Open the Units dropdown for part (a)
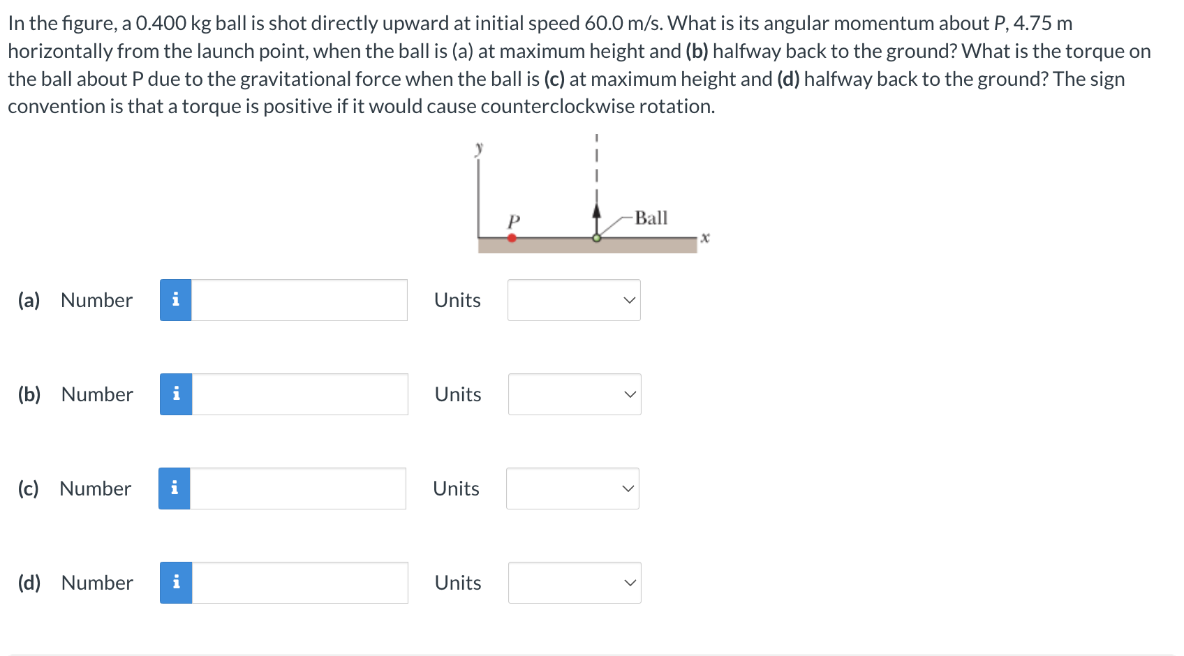Image resolution: width=1184 pixels, height=656 pixels. (574, 300)
